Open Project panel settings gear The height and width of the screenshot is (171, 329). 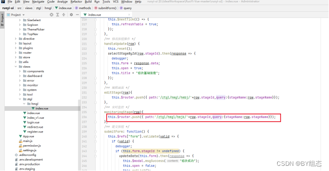tap(71, 15)
